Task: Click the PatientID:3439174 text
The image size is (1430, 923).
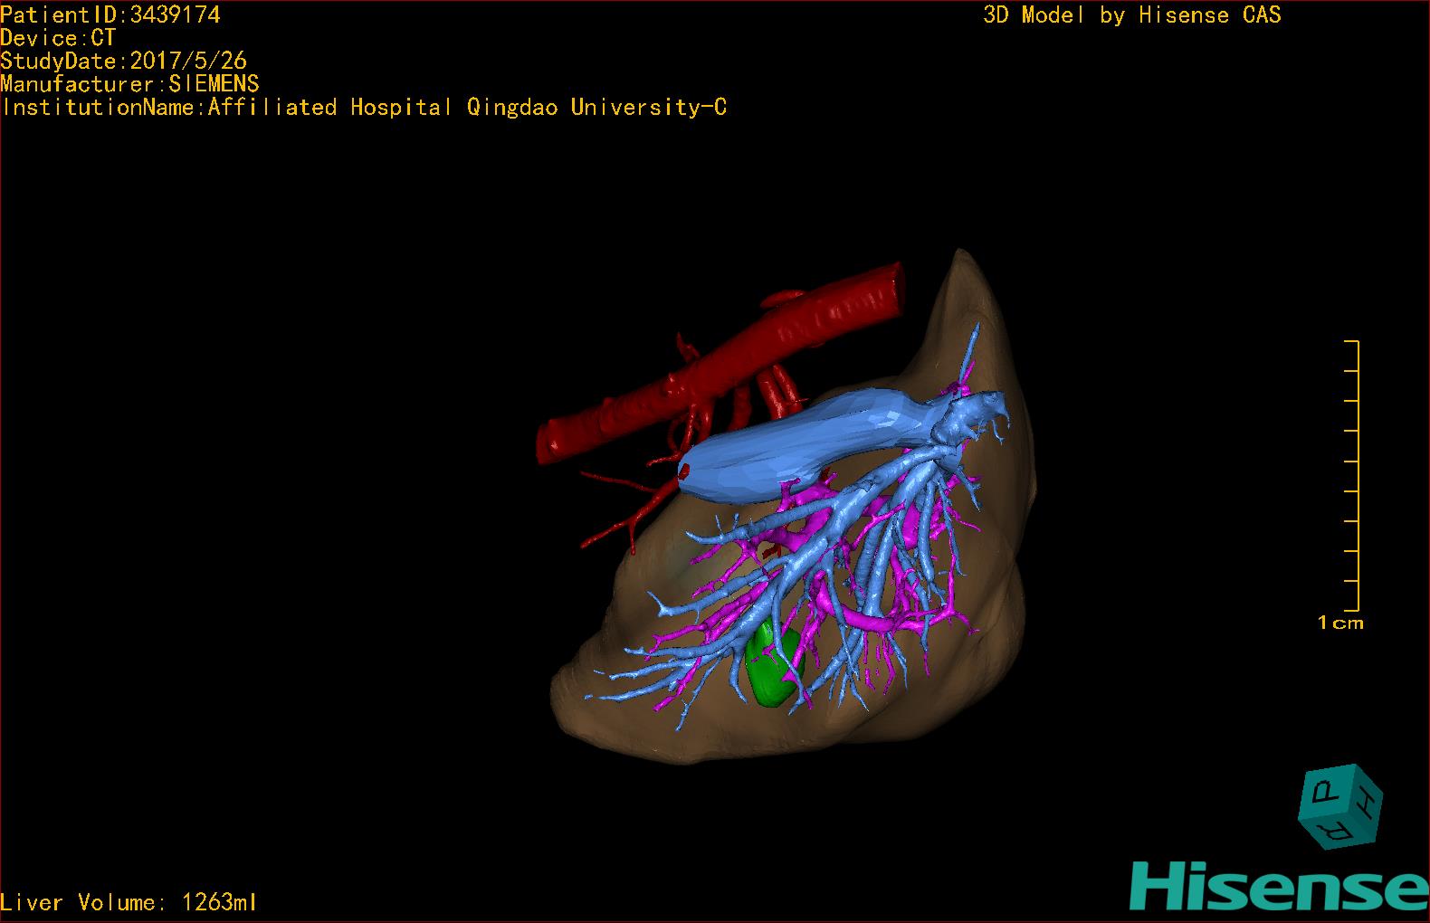Action: pos(110,14)
